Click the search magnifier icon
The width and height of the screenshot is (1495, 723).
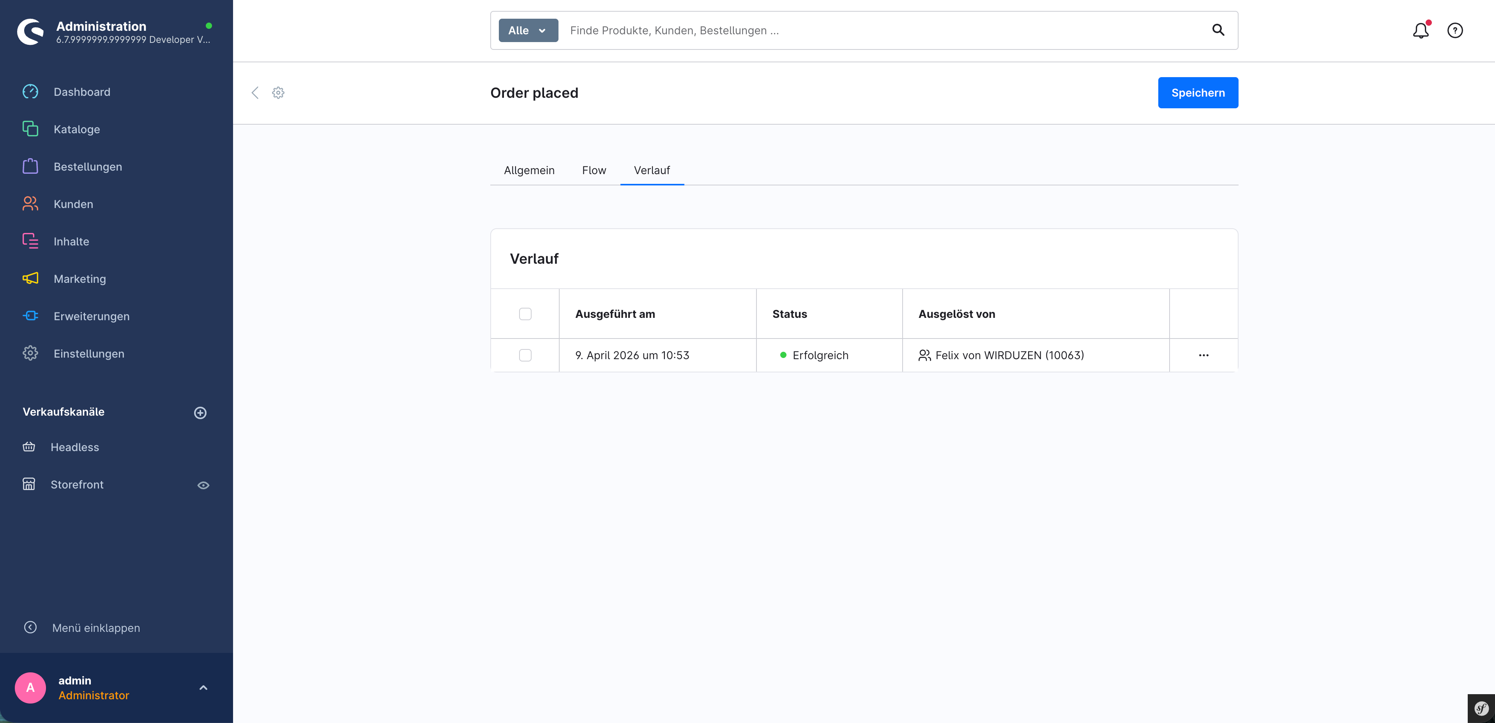(1218, 30)
